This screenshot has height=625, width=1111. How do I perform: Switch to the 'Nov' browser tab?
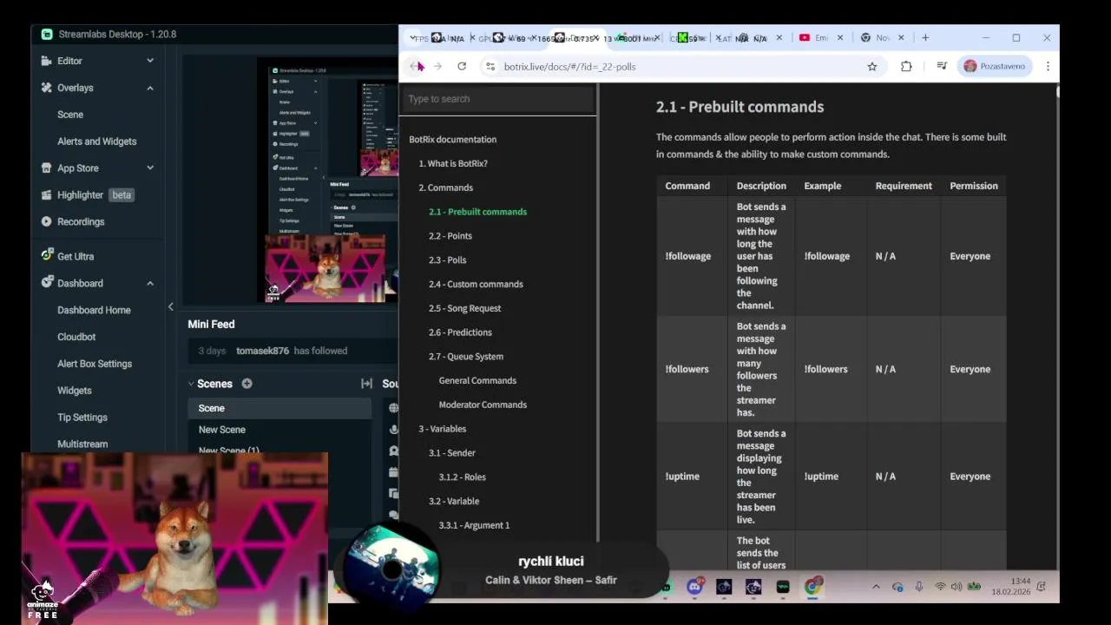coord(882,38)
